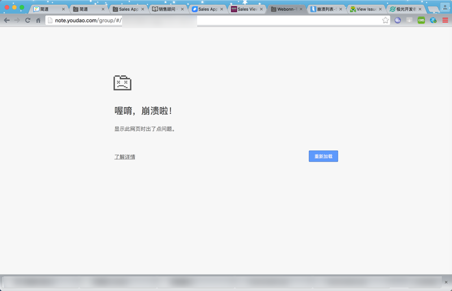Switch to the View Issue tab
This screenshot has width=452, height=291.
(366, 9)
